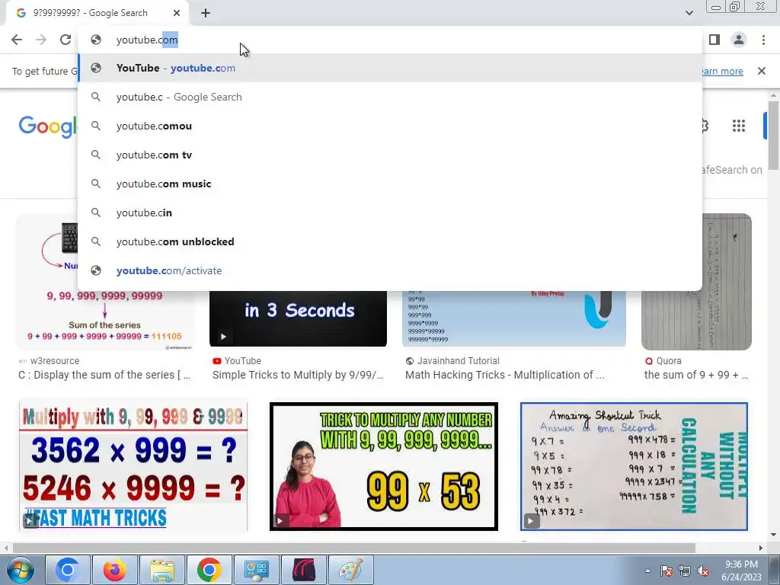Screen dimensions: 780x585
Task: Open the tab search dropdown arrow
Action: click(689, 13)
